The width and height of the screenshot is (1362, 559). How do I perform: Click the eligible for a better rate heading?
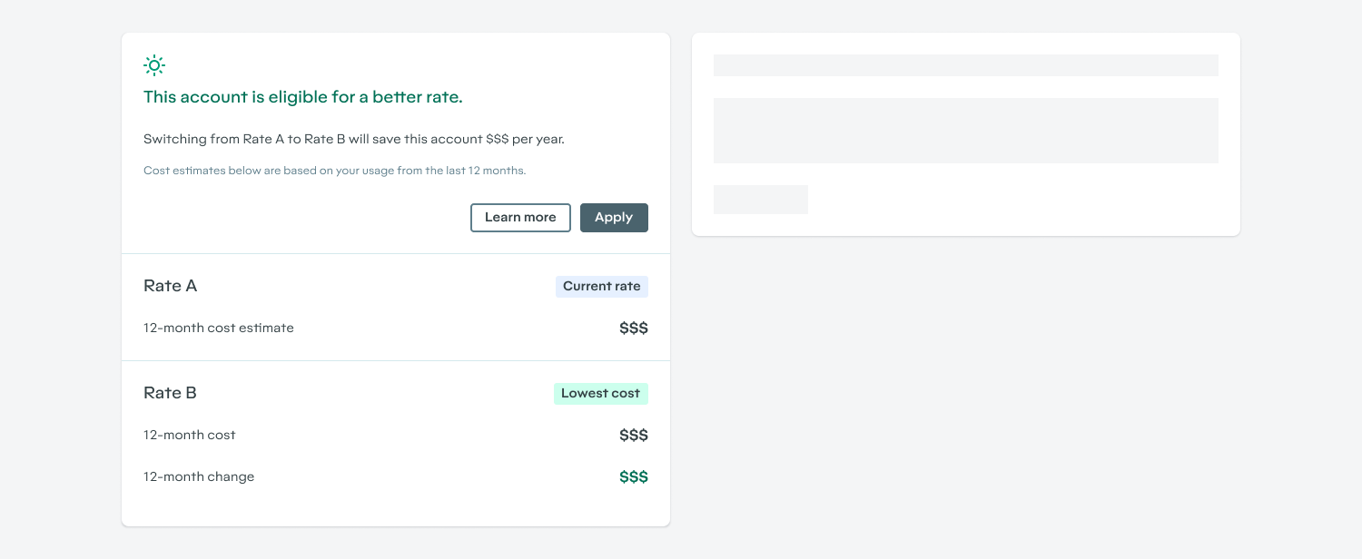[303, 97]
